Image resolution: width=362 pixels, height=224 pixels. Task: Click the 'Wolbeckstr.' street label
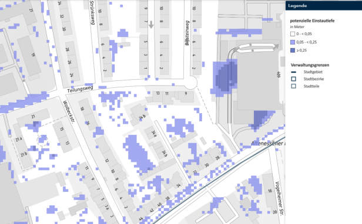(69, 112)
